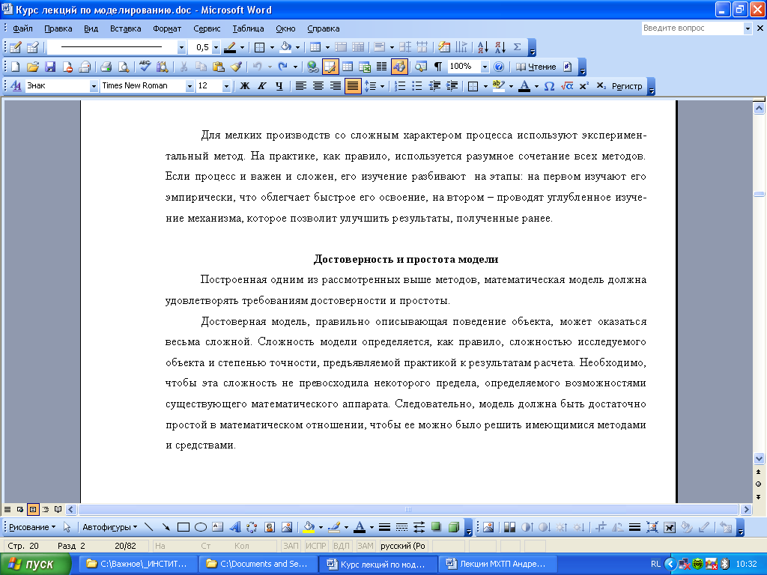The width and height of the screenshot is (767, 575).
Task: Apply fill color bucket in drawing toolbar
Action: [309, 527]
